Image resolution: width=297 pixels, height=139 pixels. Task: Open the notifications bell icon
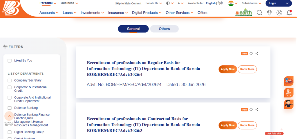pos(289,12)
